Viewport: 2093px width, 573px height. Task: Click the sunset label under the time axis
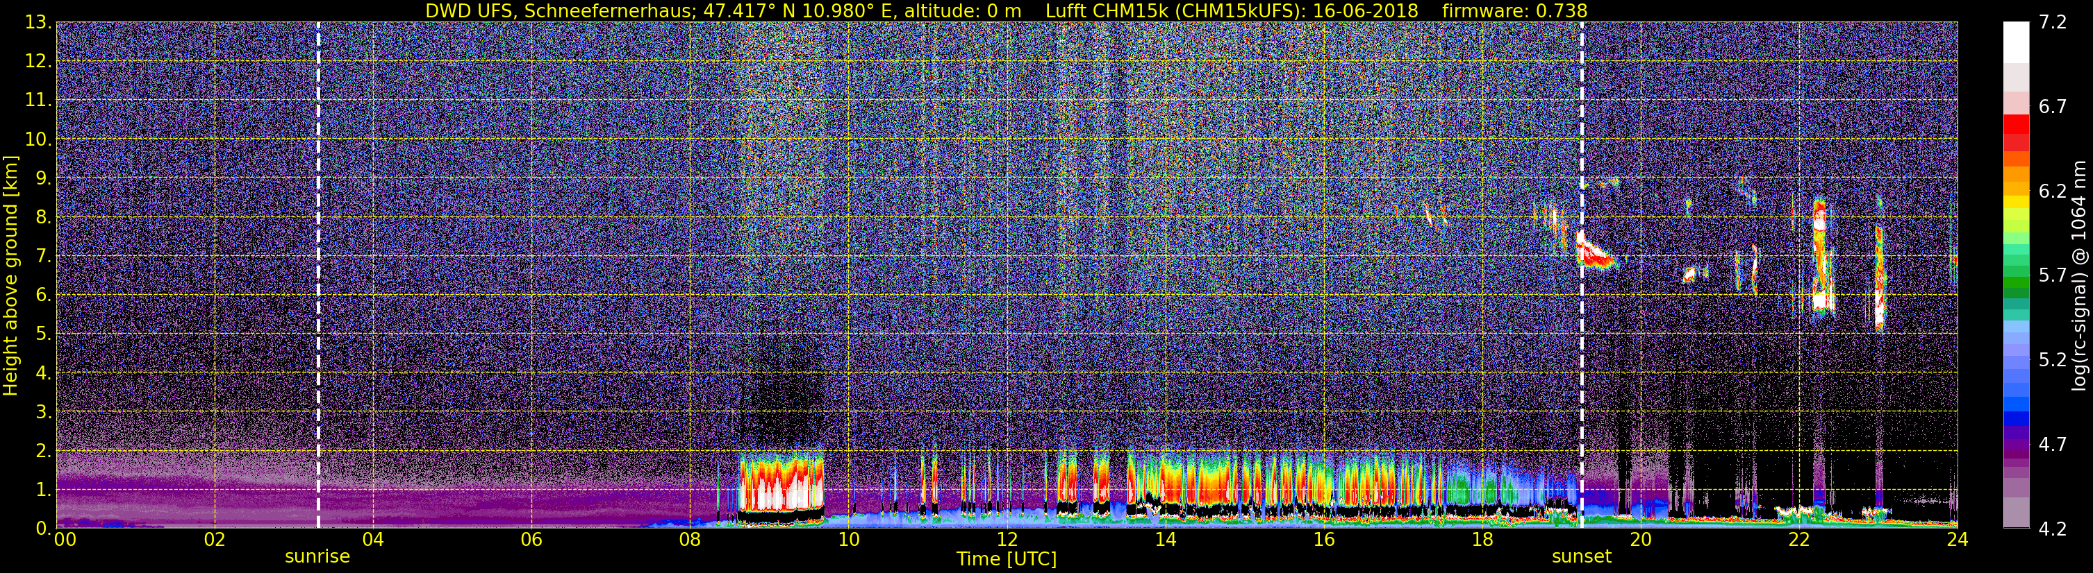(x=1581, y=557)
